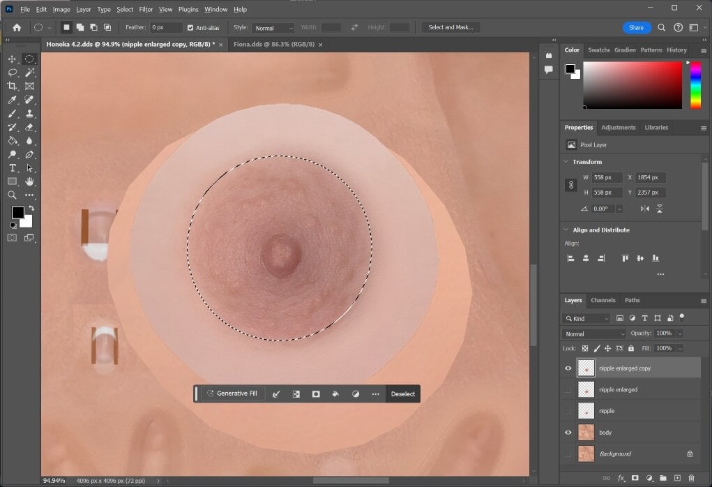Hide the body layer

point(568,433)
